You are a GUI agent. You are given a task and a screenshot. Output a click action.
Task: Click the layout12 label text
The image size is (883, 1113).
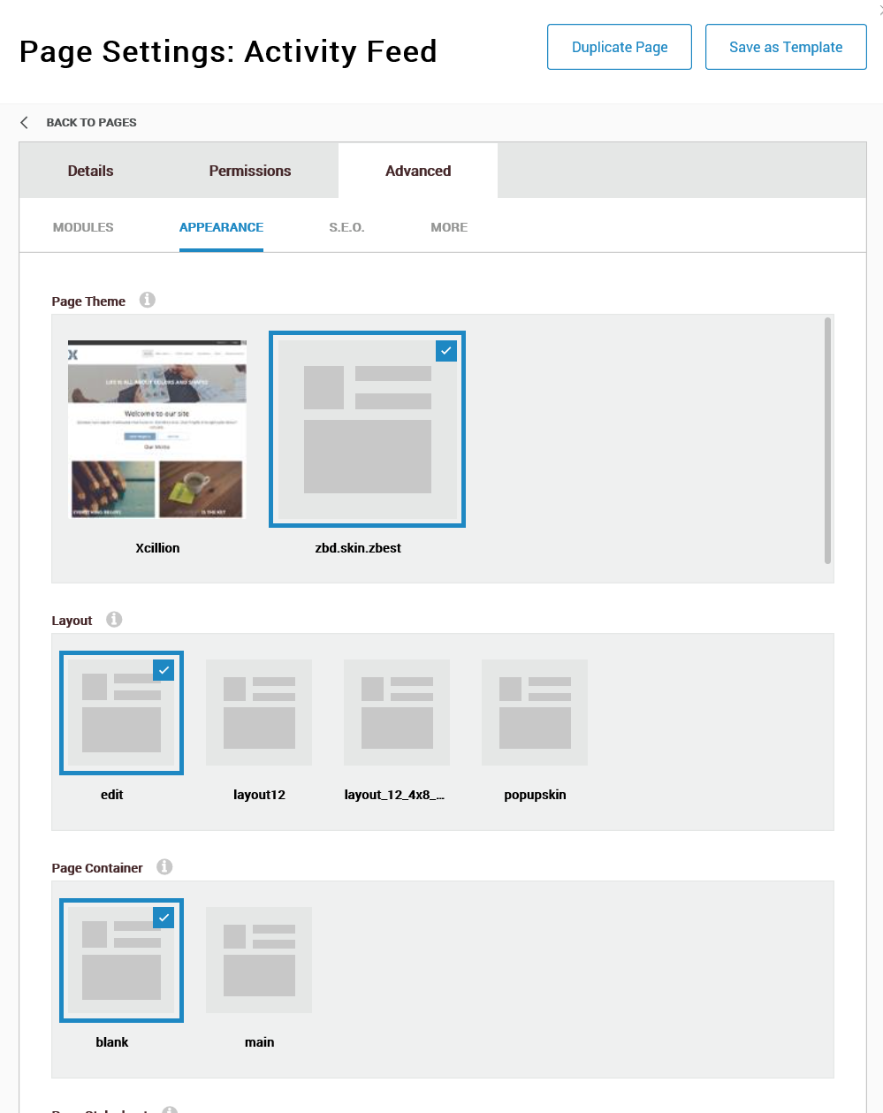point(259,795)
